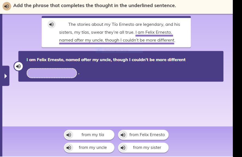The height and width of the screenshot is (157, 242).
Task: Click the faint Rectangular Snip overlay
Action: pos(119,50)
